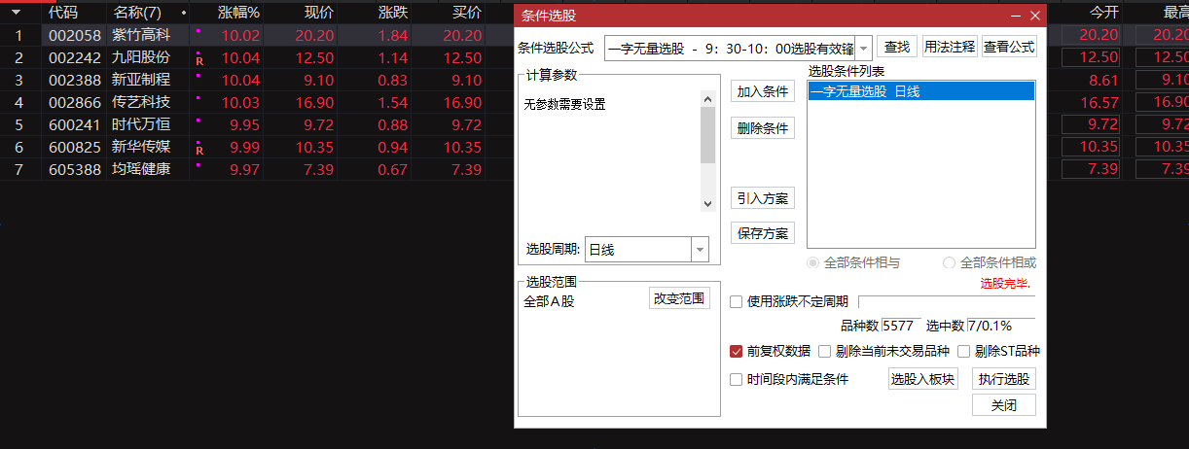Click 引入方案 button
Viewport: 1189px width, 449px height.
coord(763,198)
